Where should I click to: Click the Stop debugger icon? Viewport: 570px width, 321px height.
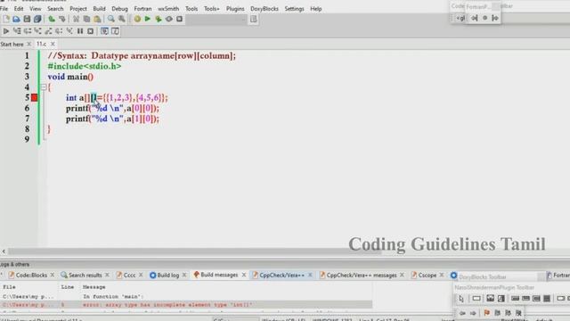[91, 31]
